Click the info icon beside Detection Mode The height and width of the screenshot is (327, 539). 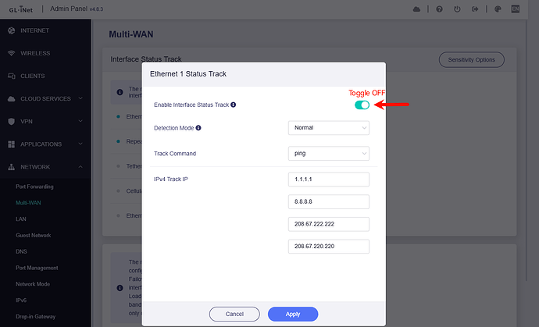[198, 128]
